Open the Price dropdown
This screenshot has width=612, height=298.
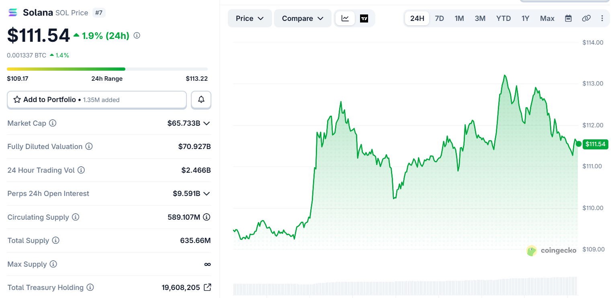coord(250,18)
